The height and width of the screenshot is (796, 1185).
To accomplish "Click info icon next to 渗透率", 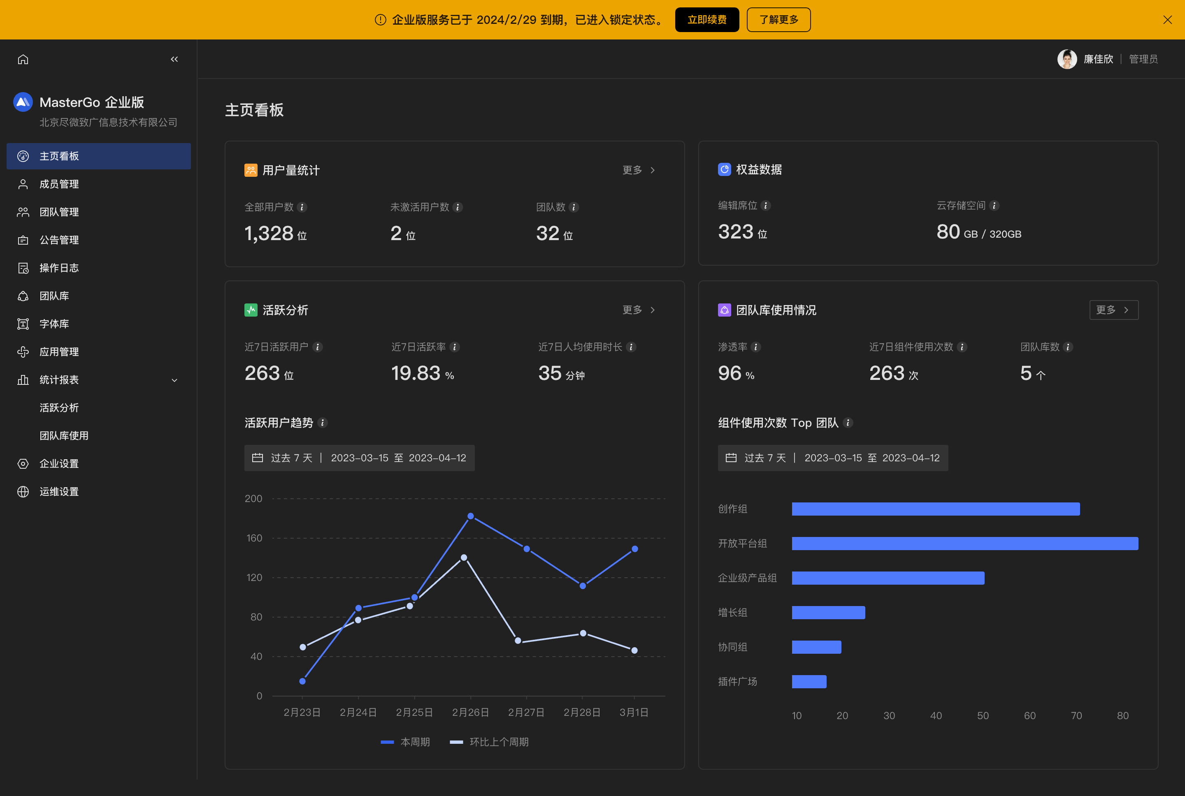I will click(x=756, y=347).
